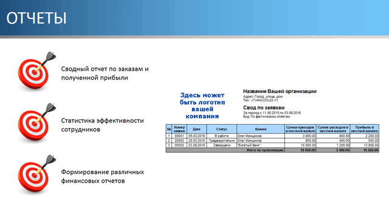This screenshot has width=389, height=219.
Task: Click the Номер заявки column header
Action: coord(179,129)
